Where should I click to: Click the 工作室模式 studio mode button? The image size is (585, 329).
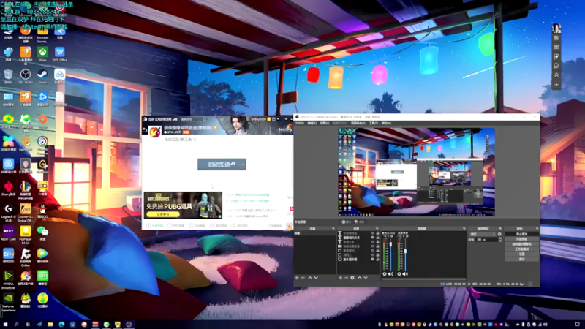[x=521, y=249]
